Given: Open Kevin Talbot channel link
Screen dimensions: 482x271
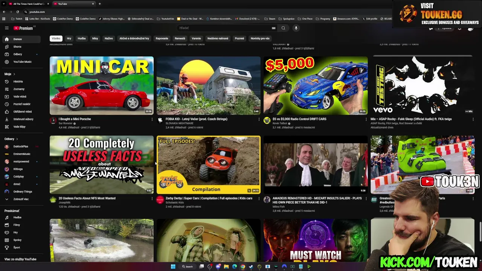Looking at the screenshot, I should tap(280, 123).
